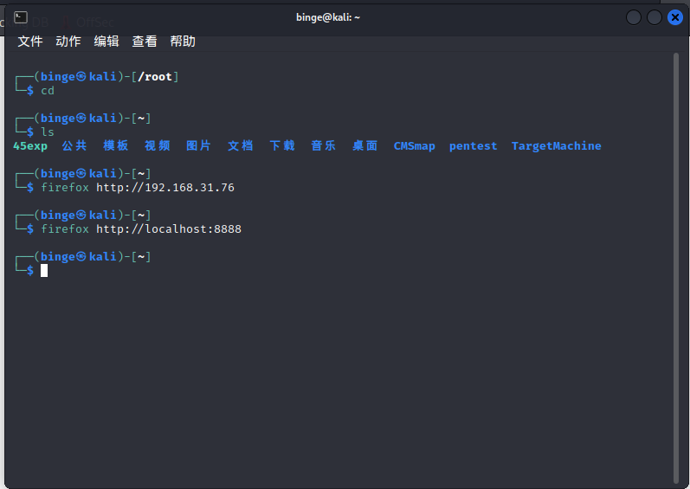Open the 编辑 menu
Image resolution: width=690 pixels, height=489 pixels.
[x=106, y=42]
